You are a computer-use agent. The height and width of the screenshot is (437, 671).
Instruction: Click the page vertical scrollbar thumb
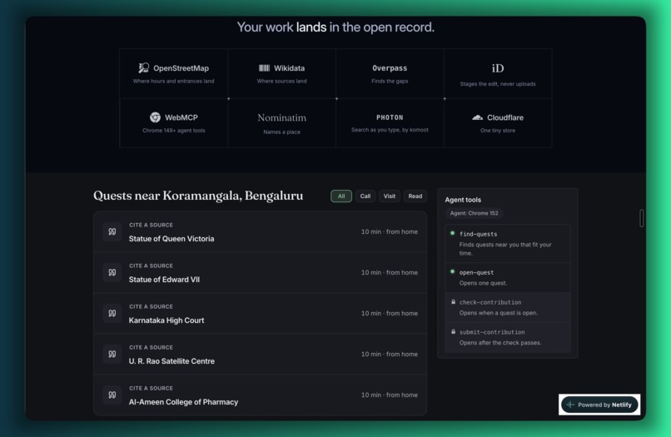point(642,218)
